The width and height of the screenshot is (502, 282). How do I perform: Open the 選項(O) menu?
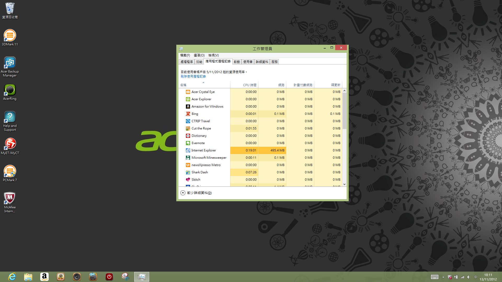pos(199,55)
